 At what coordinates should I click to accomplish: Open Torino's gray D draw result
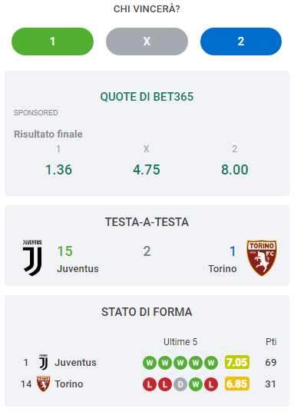[x=180, y=384]
